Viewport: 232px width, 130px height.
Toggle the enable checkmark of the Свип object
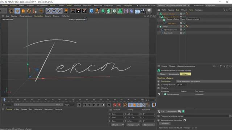(185, 26)
